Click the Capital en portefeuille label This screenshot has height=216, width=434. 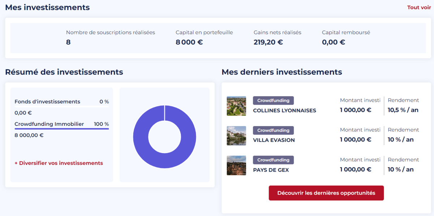(204, 33)
